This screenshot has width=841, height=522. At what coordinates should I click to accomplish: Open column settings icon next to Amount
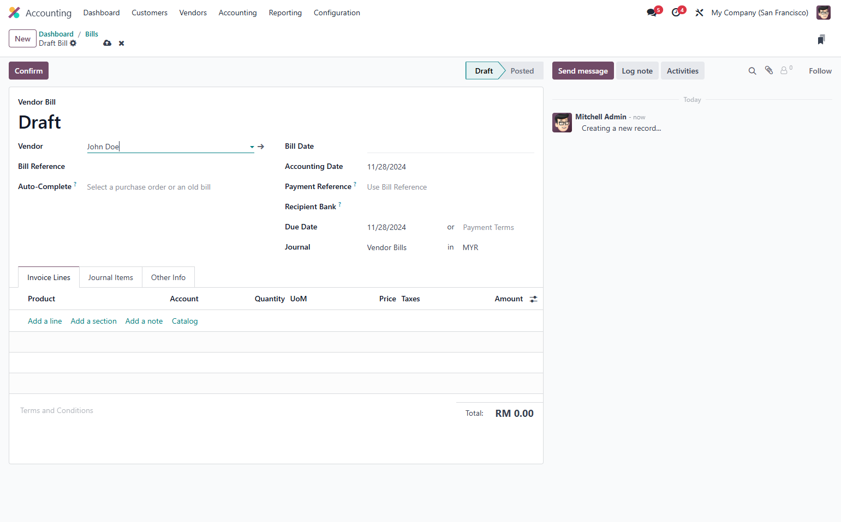pos(534,299)
